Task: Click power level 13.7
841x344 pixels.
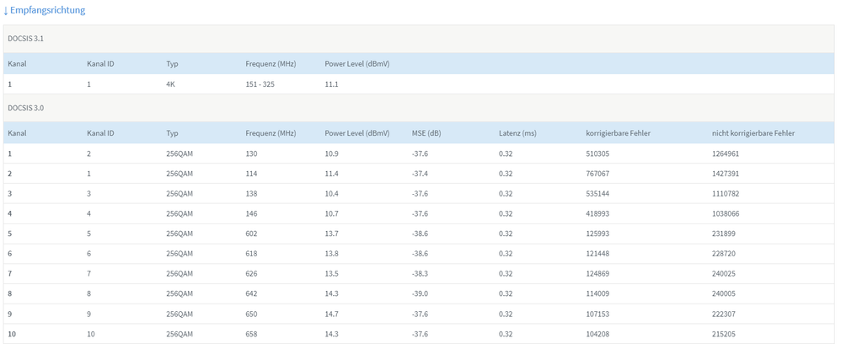Action: pyautogui.click(x=331, y=234)
